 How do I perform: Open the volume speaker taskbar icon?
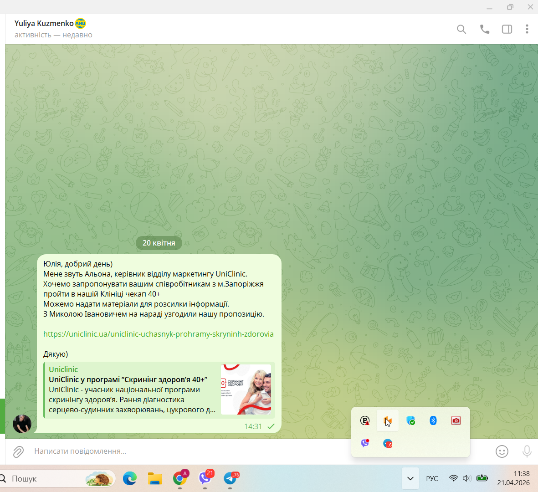pyautogui.click(x=466, y=478)
